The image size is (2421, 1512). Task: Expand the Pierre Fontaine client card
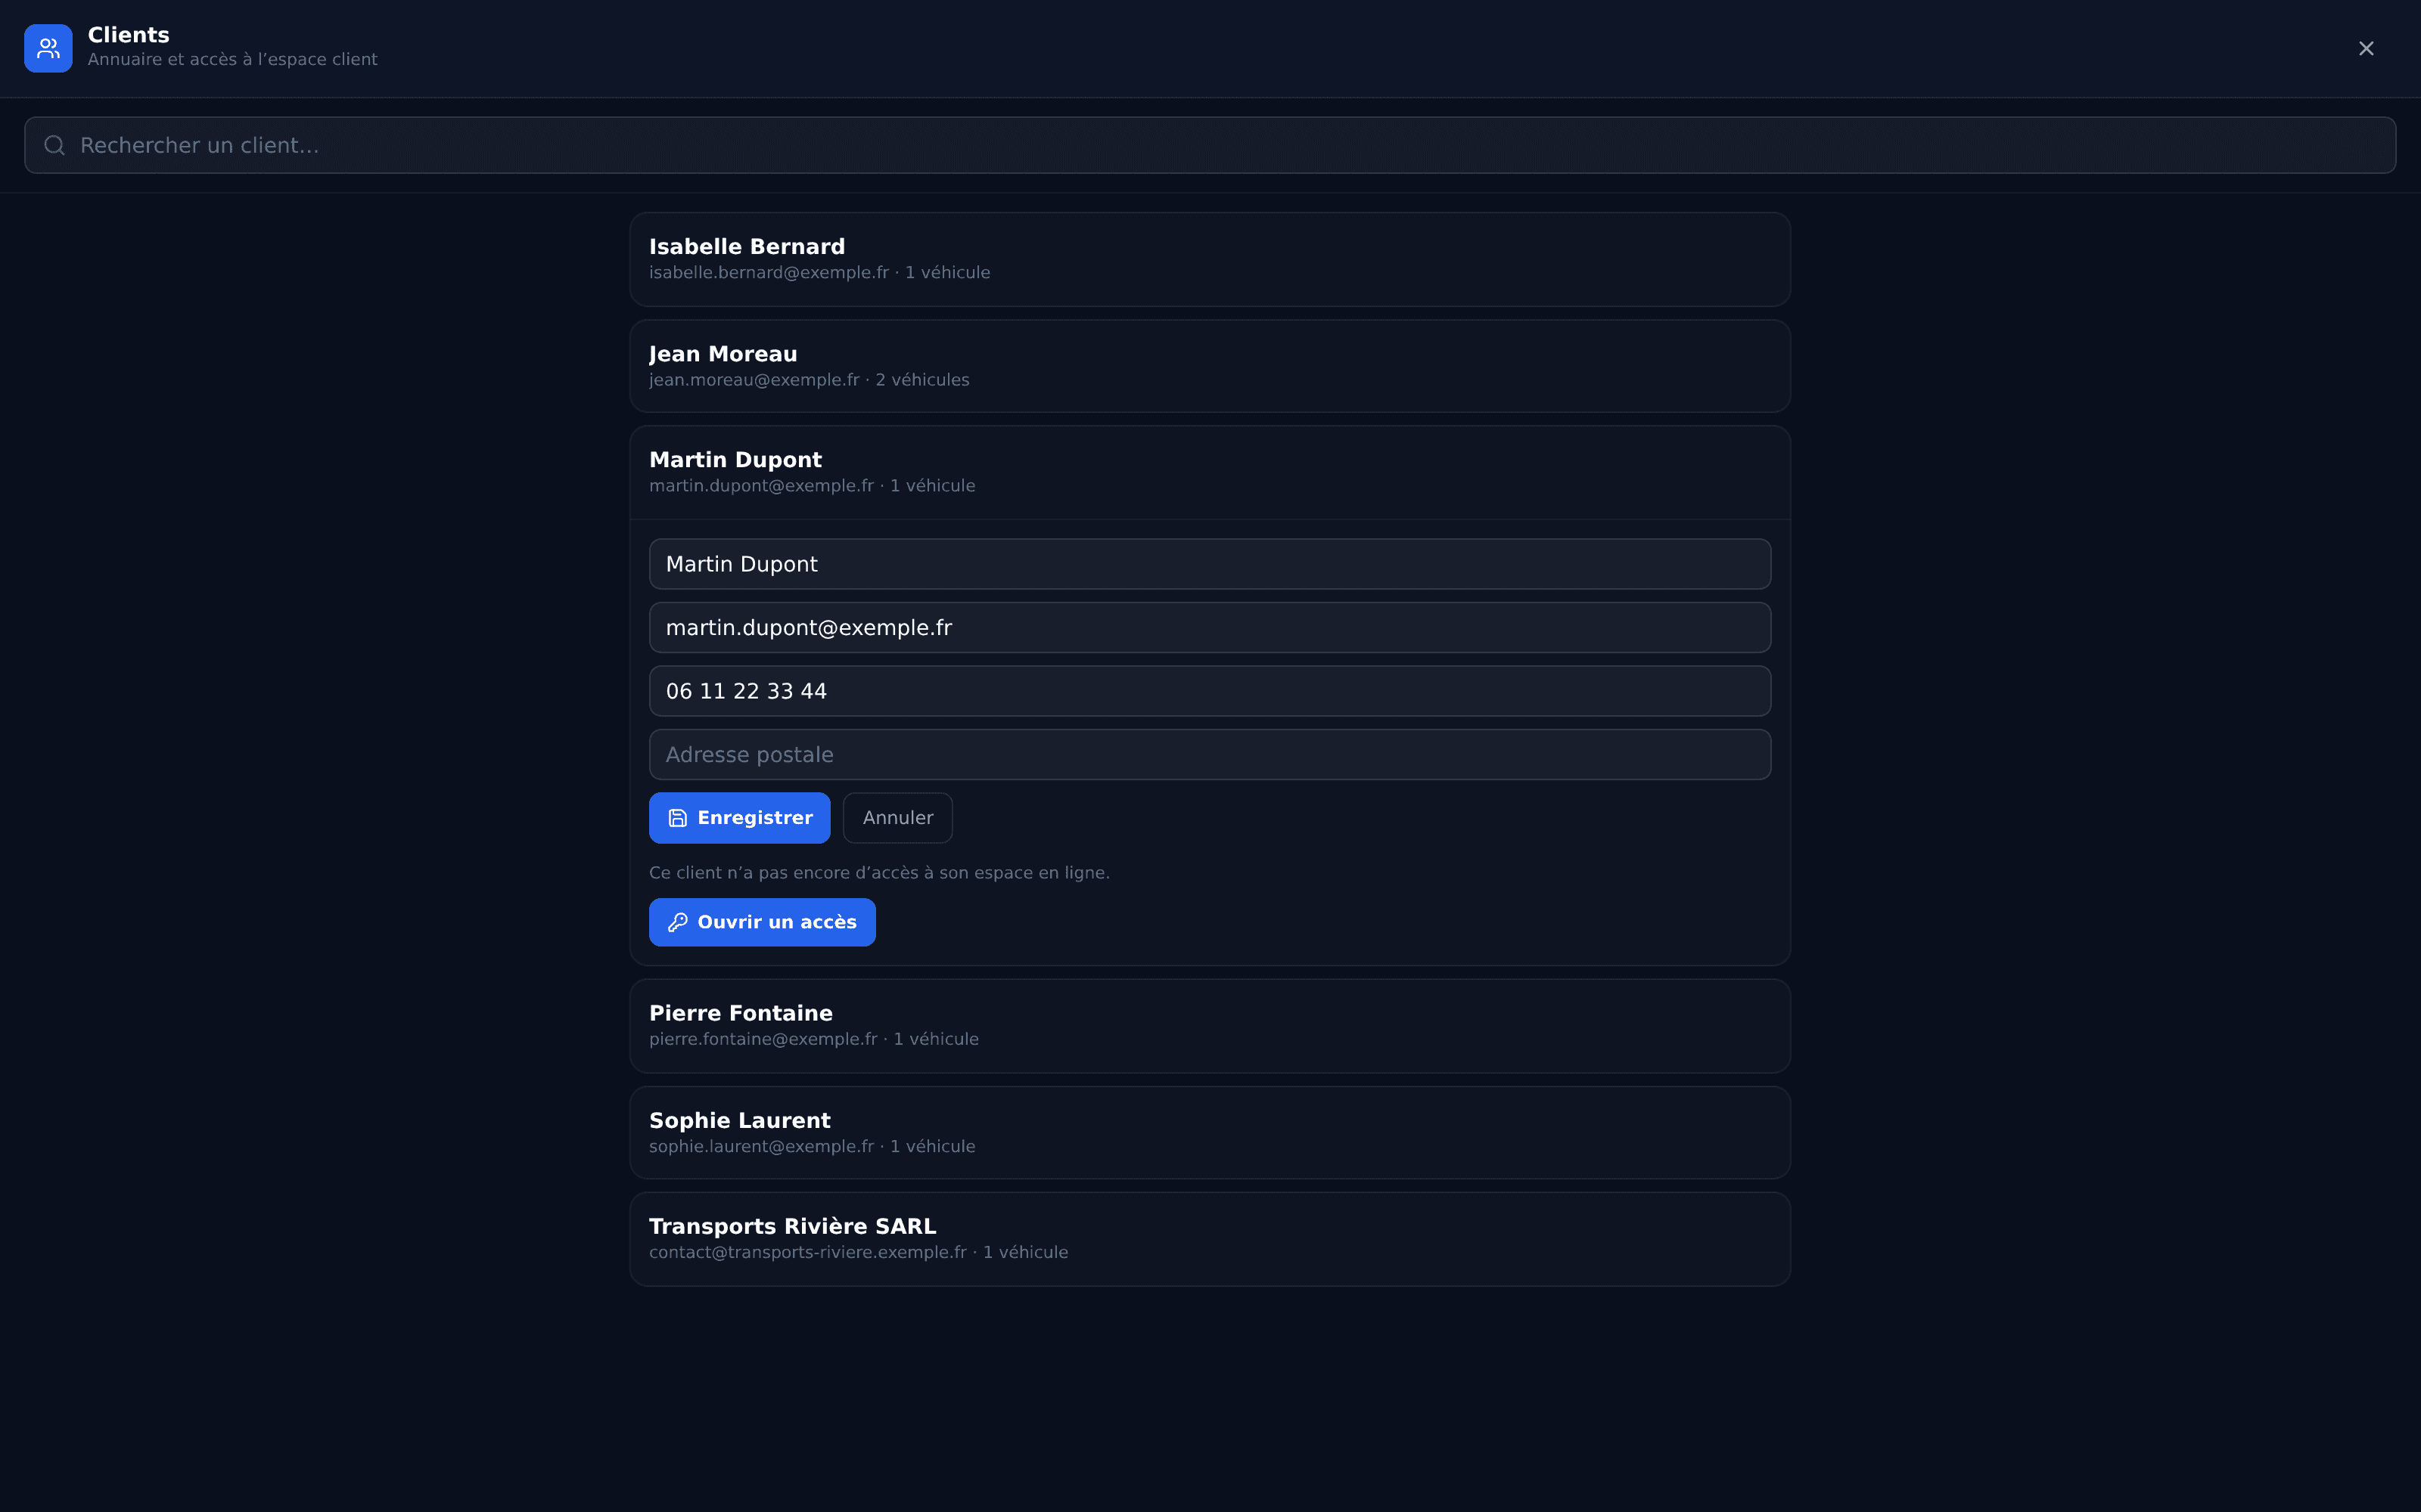tap(1210, 1026)
